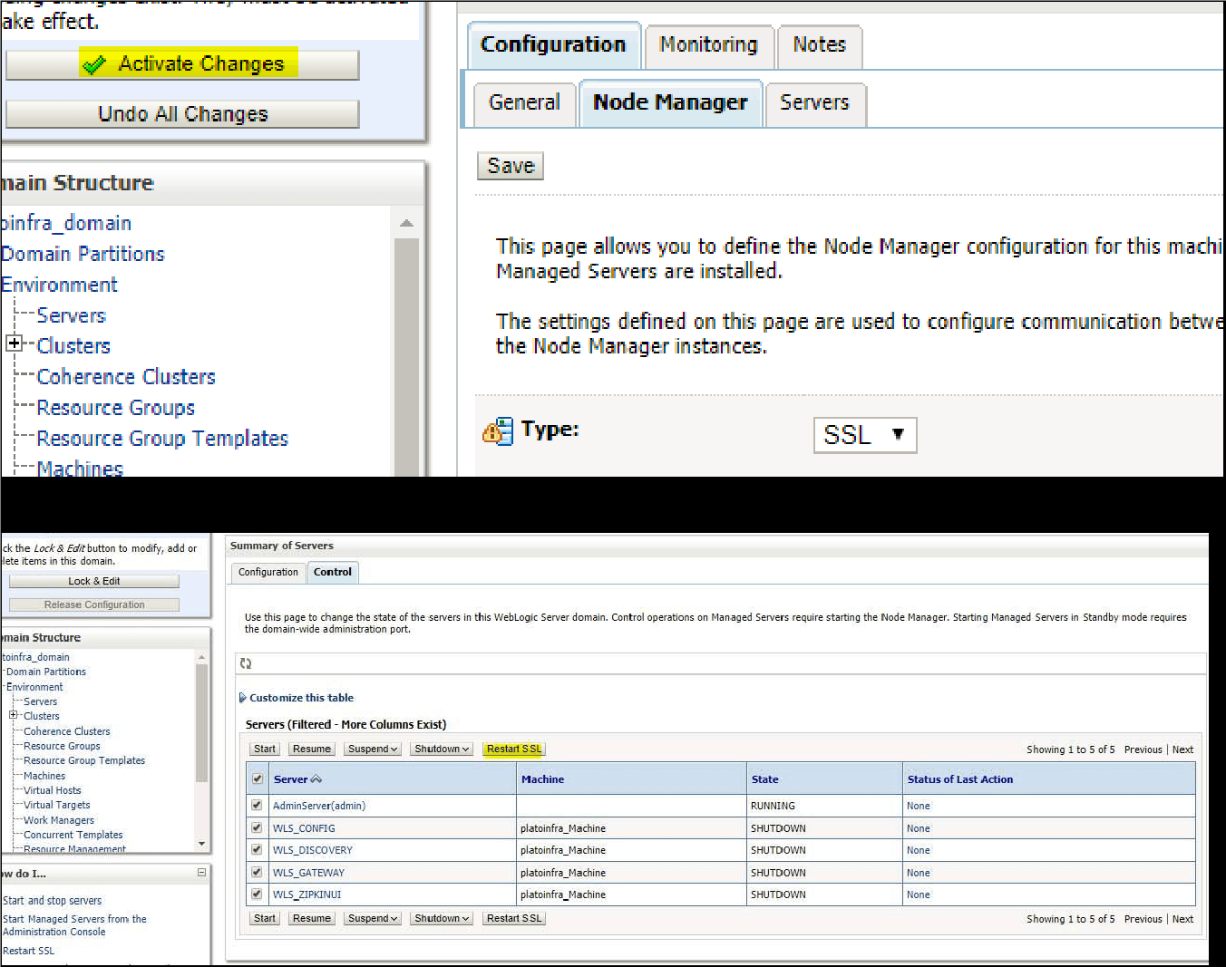The image size is (1226, 967).
Task: Open Concurrent Templates in the tree
Action: [73, 835]
